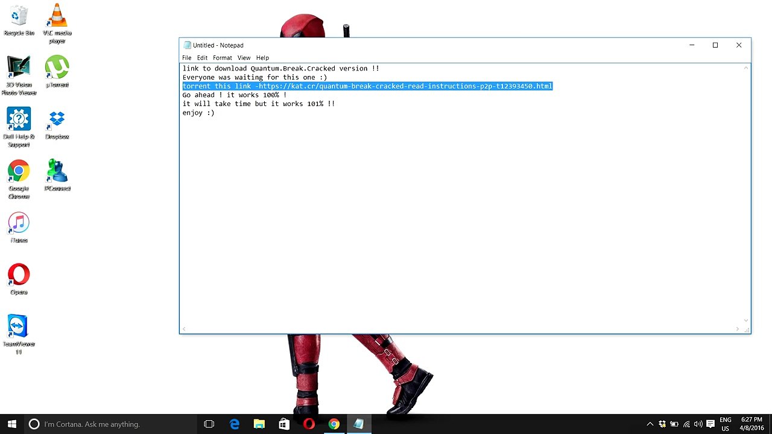Open the View menu in Notepad

click(x=244, y=58)
